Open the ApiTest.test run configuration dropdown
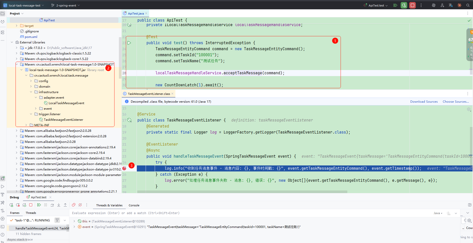The image size is (473, 243). 378,5
